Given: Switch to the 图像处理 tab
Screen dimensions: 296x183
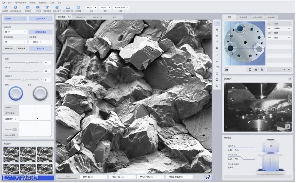Looking at the screenshot, I should click(x=243, y=17).
